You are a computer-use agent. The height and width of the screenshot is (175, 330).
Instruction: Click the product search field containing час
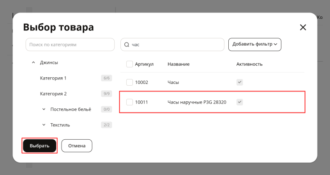click(x=173, y=45)
